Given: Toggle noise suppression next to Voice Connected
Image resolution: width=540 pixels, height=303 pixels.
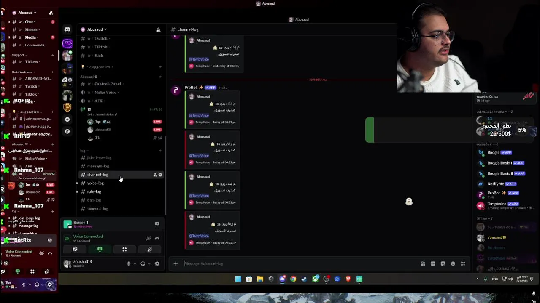Looking at the screenshot, I should coord(148,239).
